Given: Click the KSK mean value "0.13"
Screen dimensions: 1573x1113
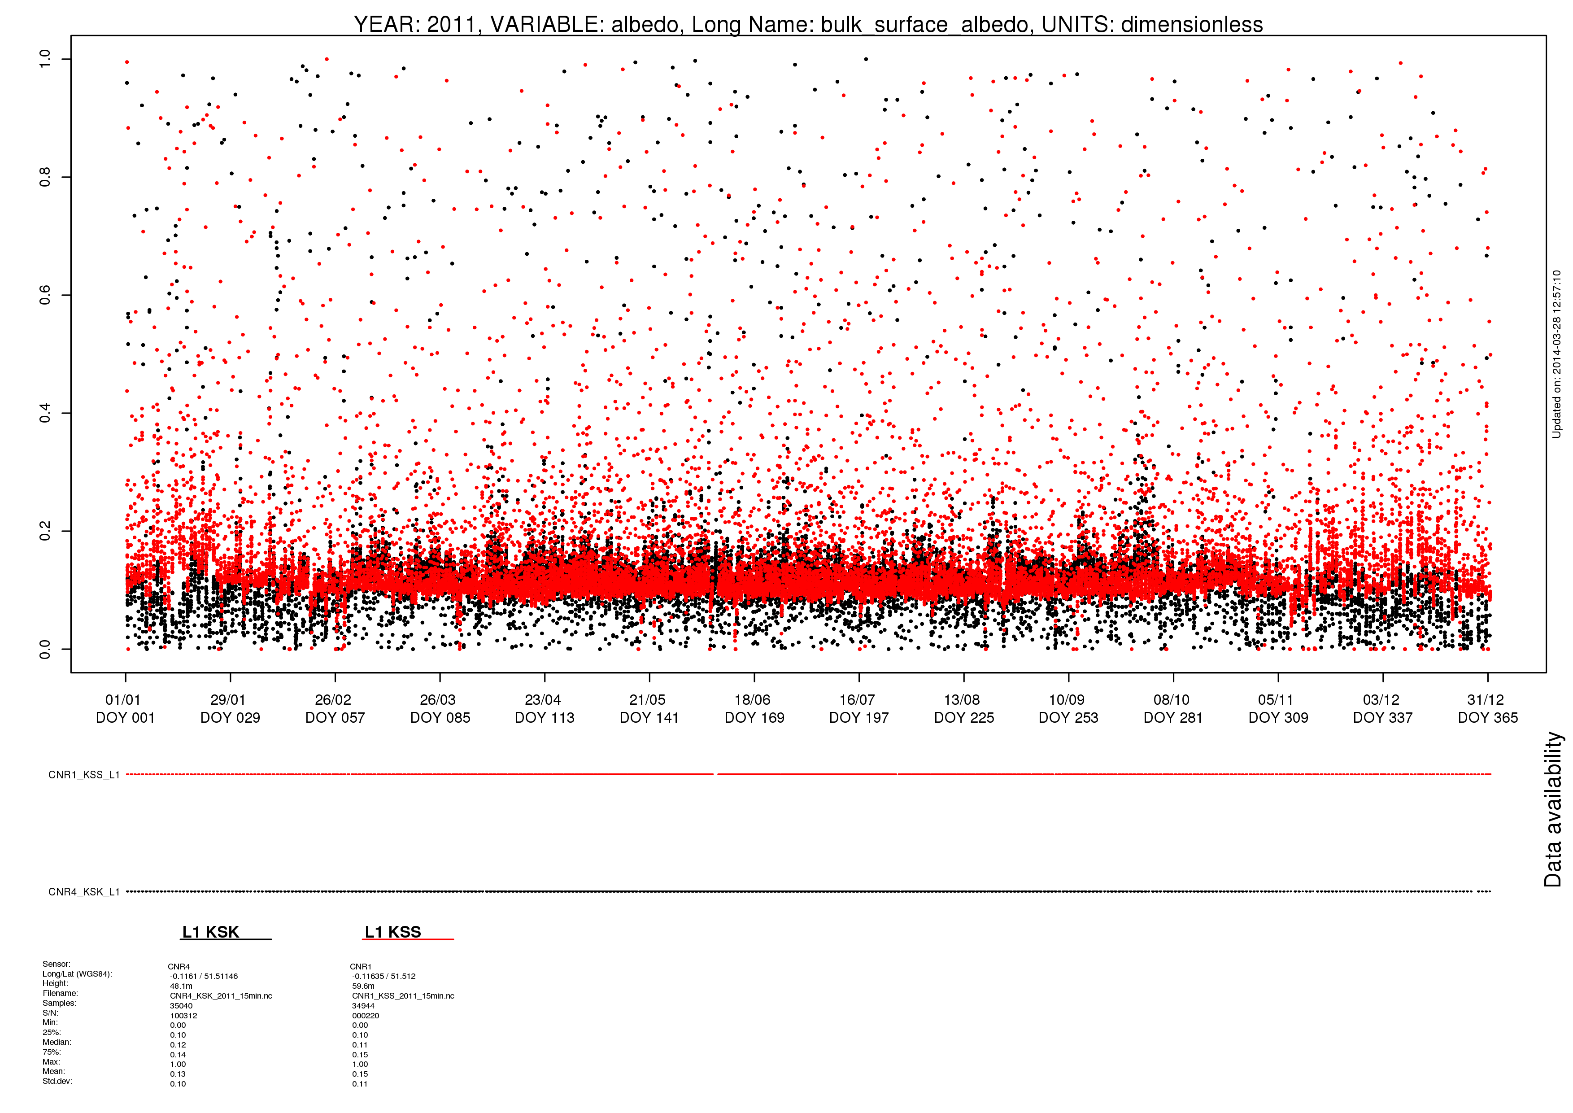Looking at the screenshot, I should click(178, 1074).
